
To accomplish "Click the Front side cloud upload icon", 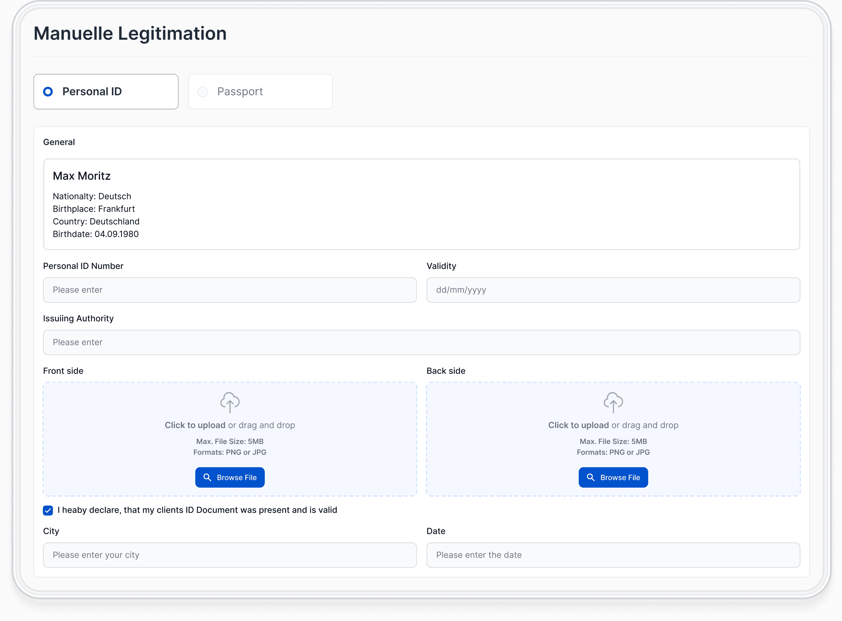I will click(229, 402).
